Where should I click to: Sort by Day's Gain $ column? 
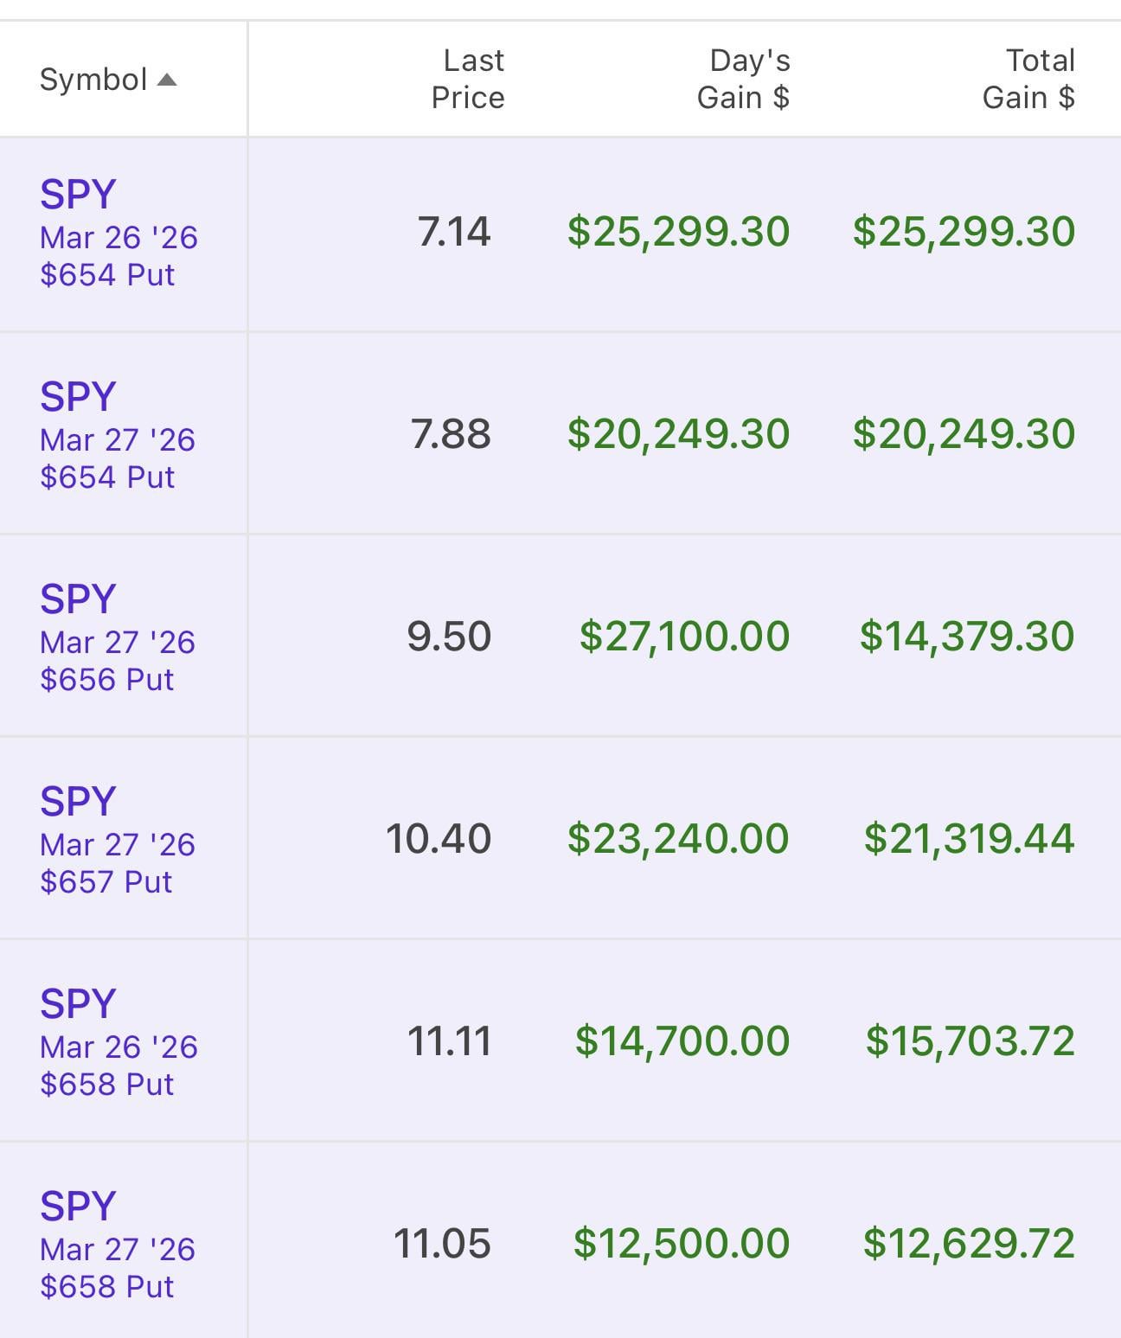click(x=743, y=79)
